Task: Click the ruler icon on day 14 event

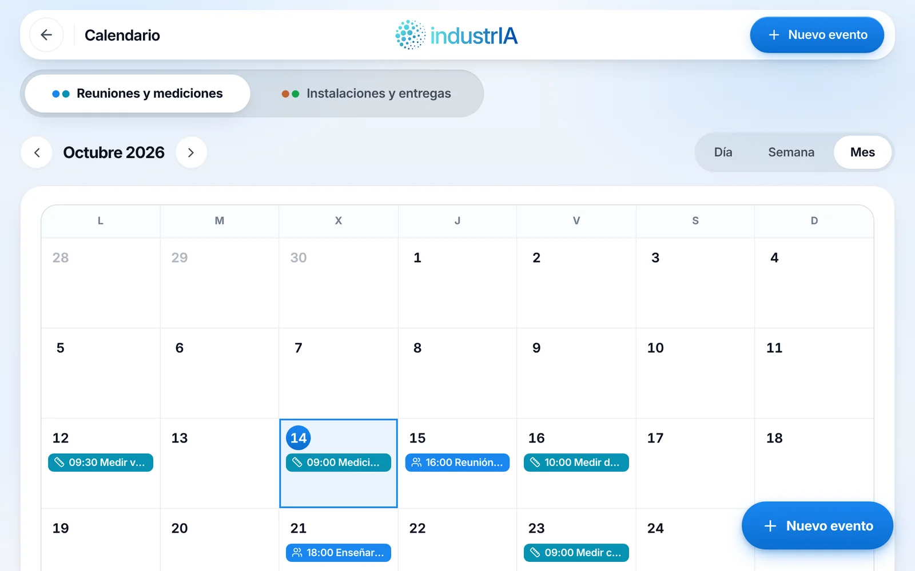Action: pyautogui.click(x=297, y=463)
